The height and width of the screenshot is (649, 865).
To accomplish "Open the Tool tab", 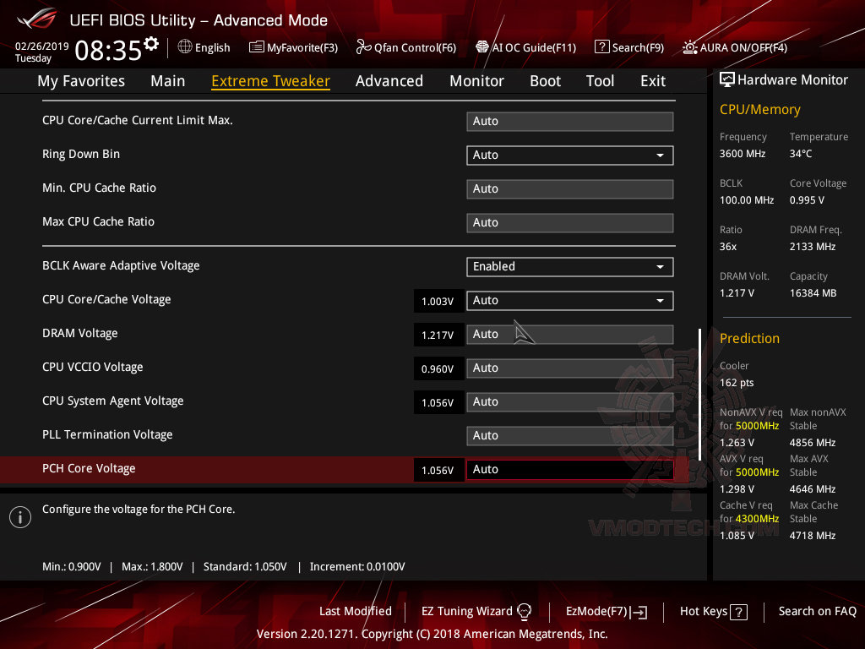I will click(x=601, y=81).
